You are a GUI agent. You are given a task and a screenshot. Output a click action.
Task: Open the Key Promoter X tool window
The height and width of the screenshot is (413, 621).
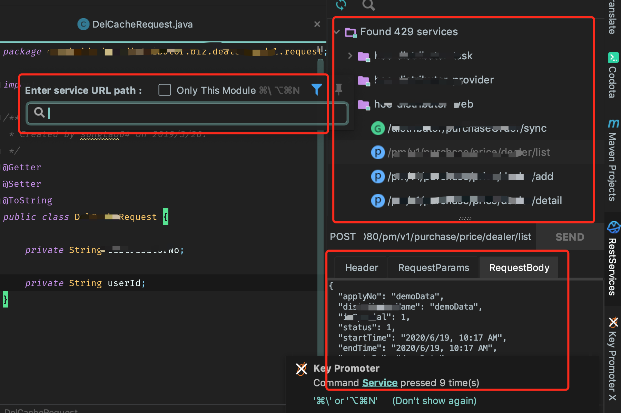(x=613, y=359)
